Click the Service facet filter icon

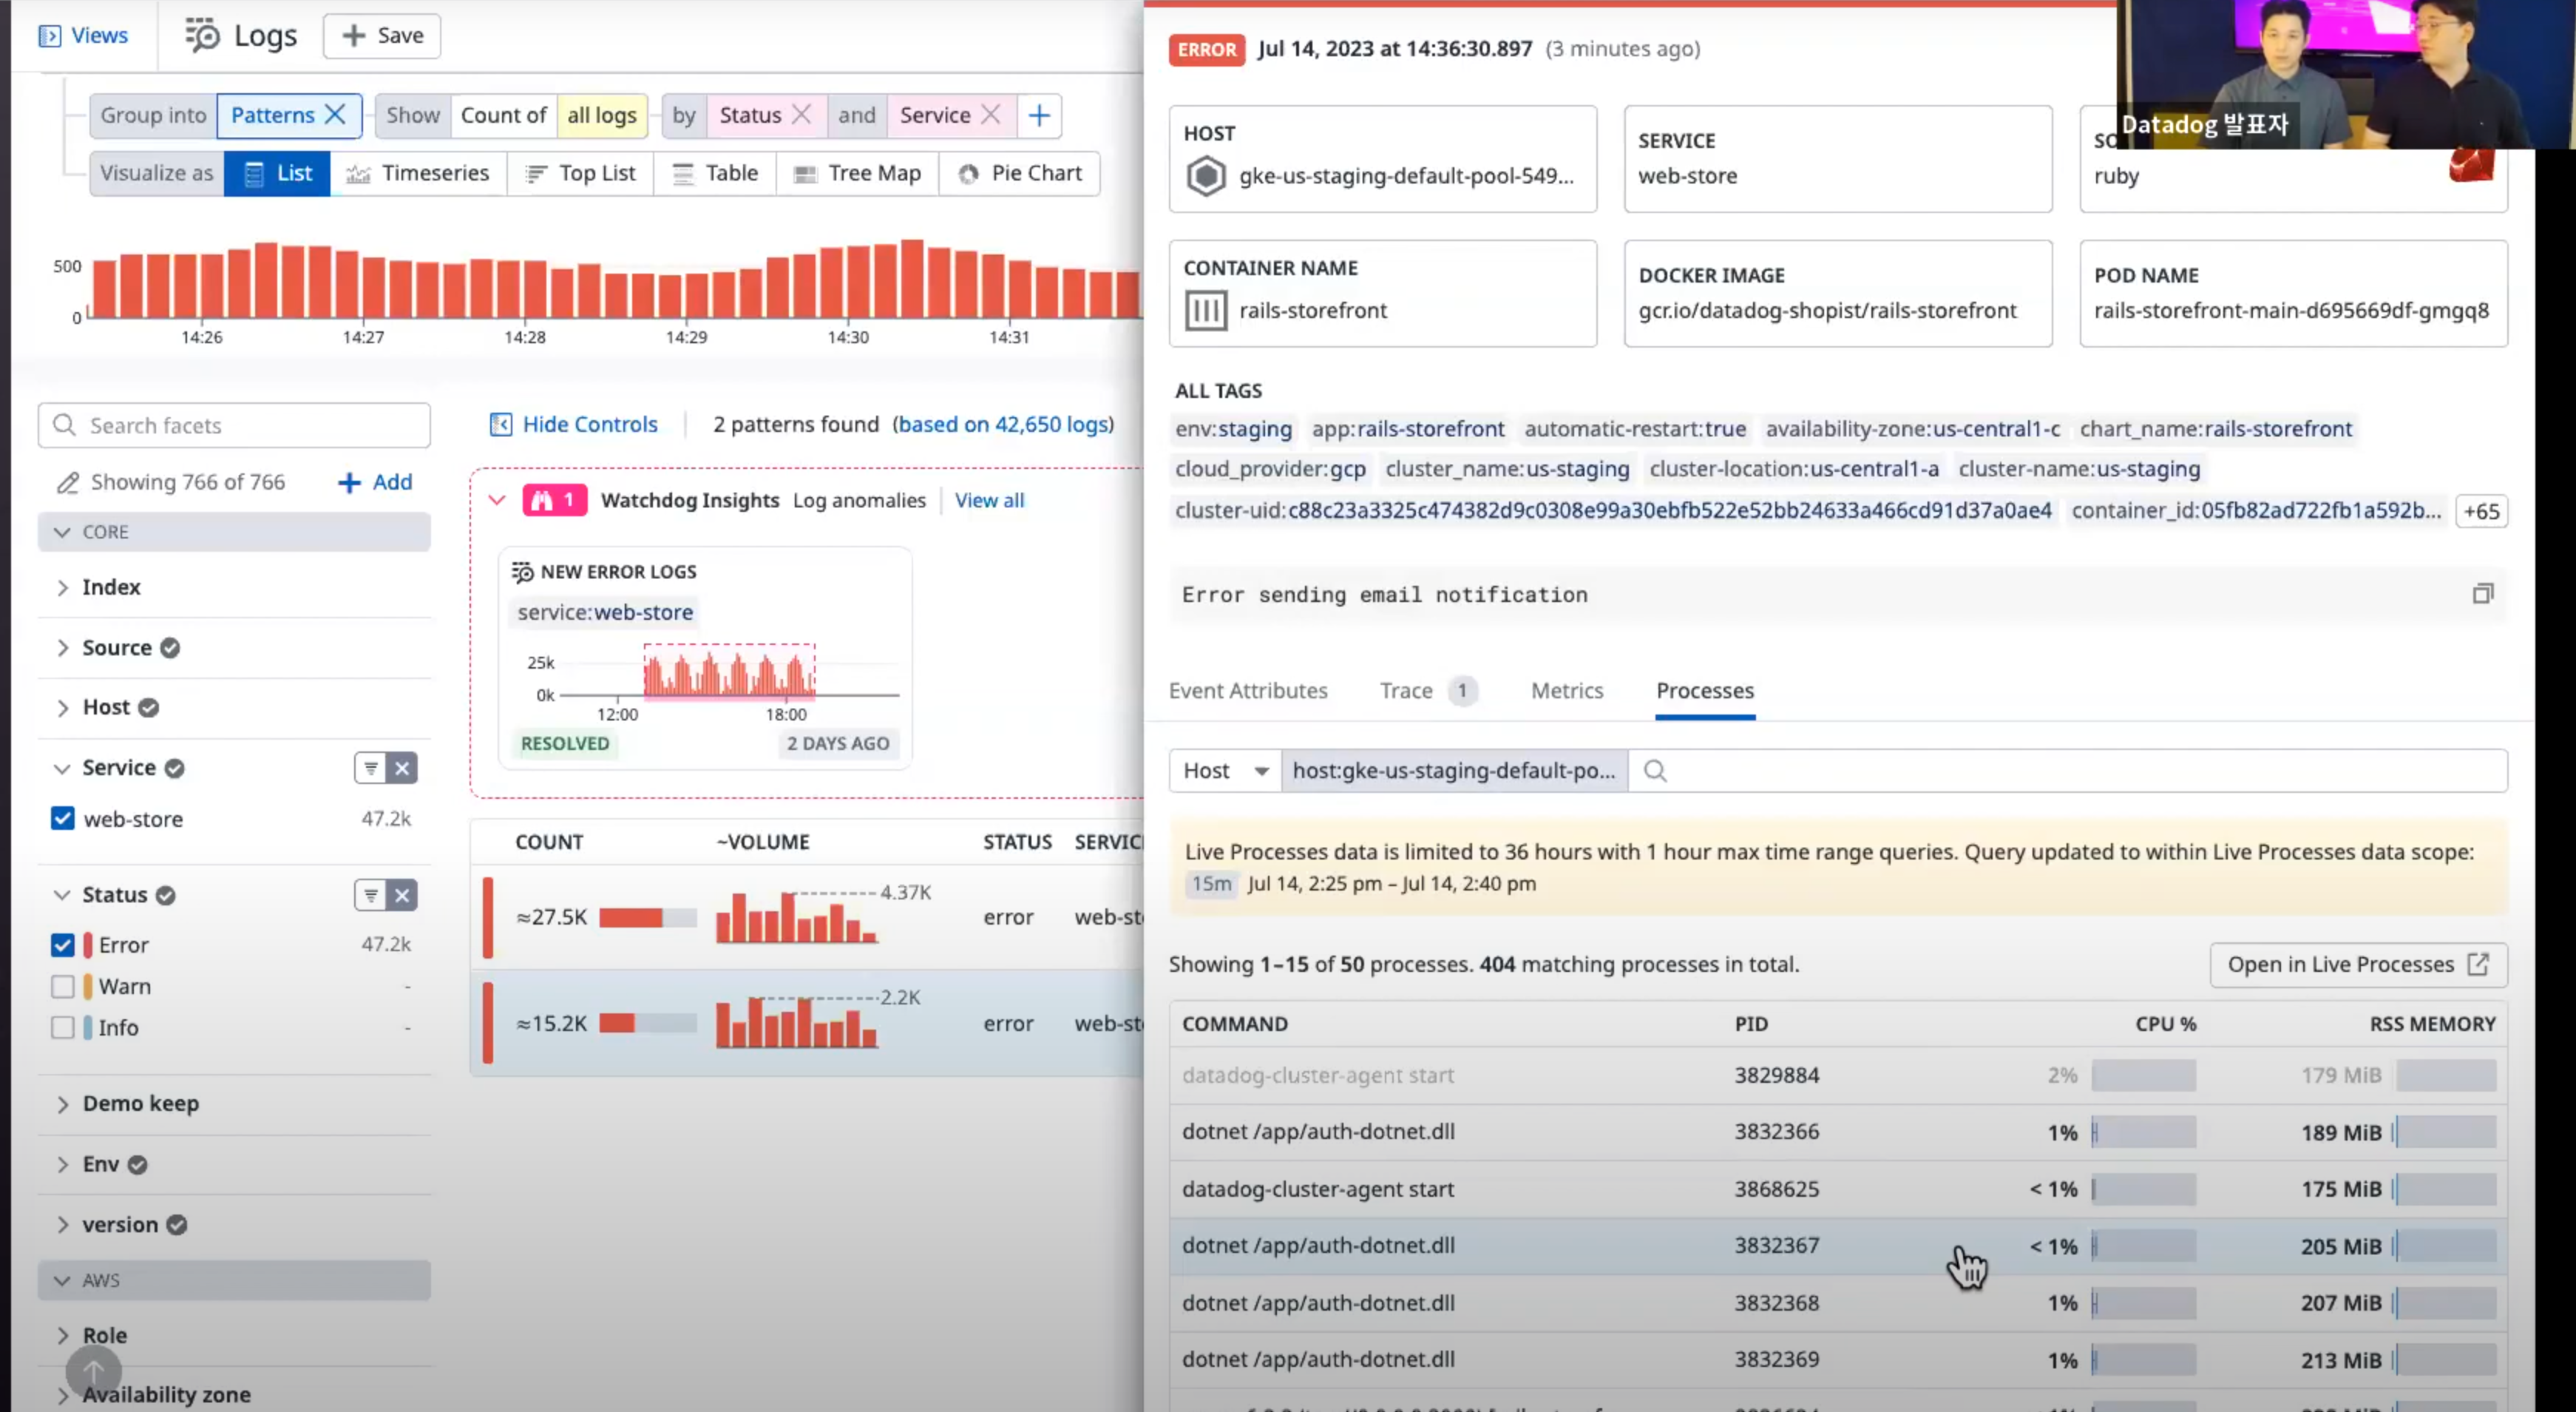pos(370,768)
